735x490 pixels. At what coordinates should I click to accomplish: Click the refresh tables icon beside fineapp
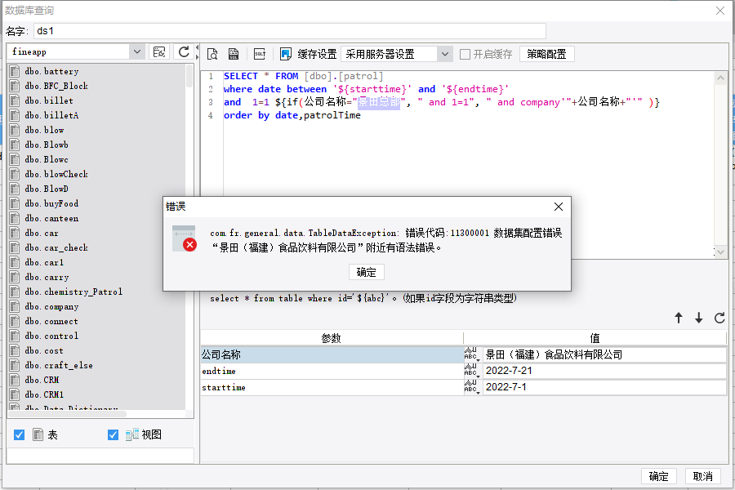pyautogui.click(x=184, y=51)
